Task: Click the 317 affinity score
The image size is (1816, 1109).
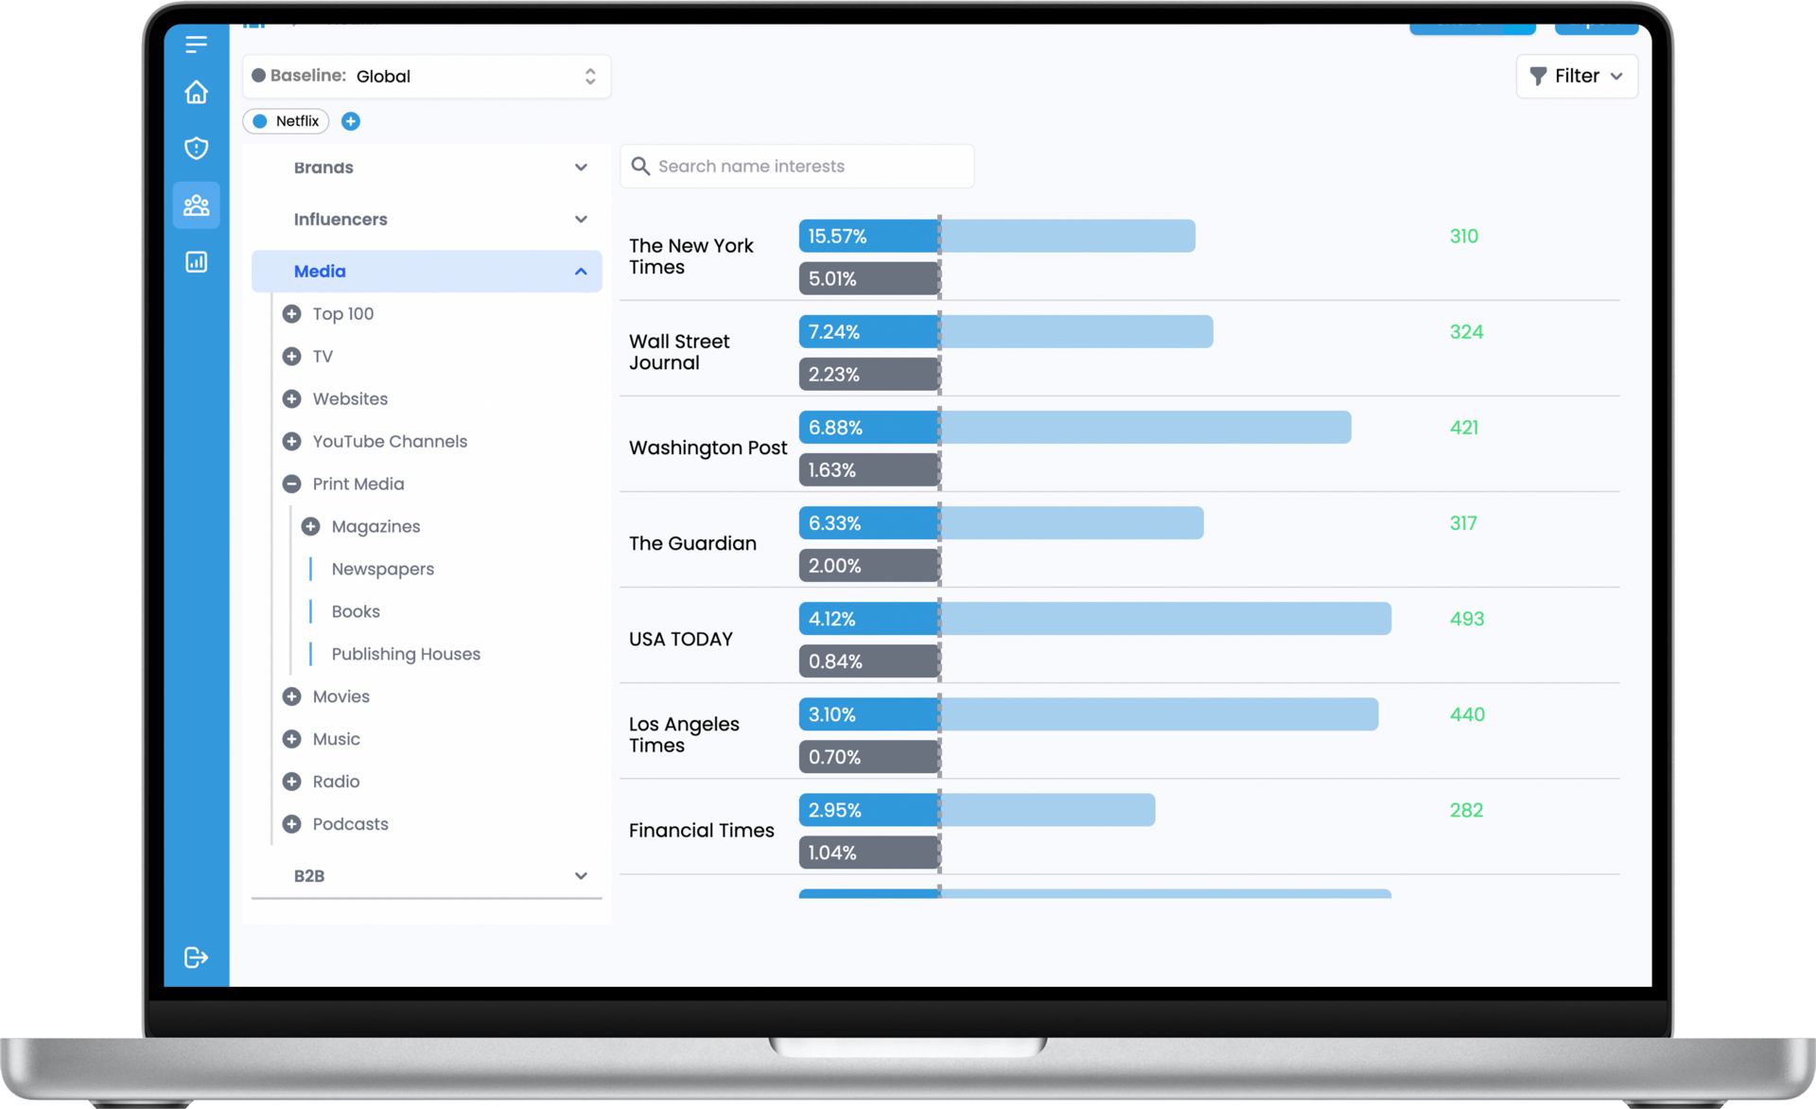Action: click(1463, 523)
